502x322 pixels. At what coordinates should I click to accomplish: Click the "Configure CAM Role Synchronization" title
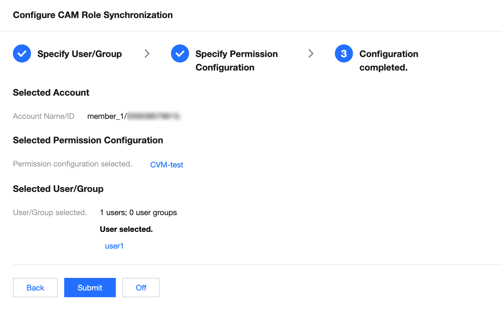pyautogui.click(x=93, y=15)
